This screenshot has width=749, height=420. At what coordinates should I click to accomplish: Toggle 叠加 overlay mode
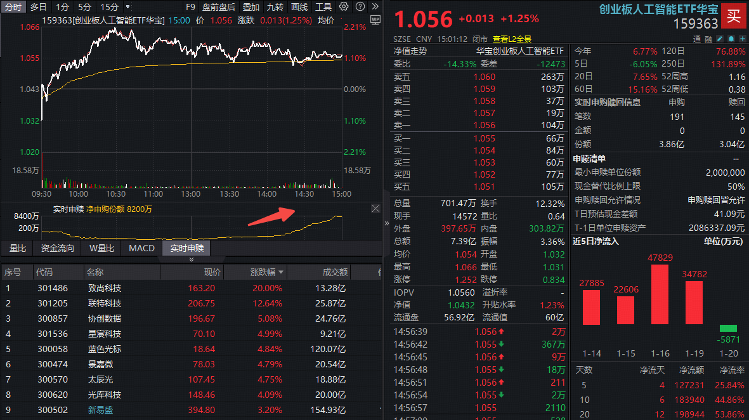[251, 7]
